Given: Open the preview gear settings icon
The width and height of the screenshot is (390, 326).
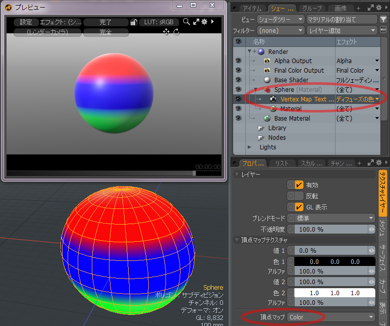Looking at the screenshot, I should [204, 22].
